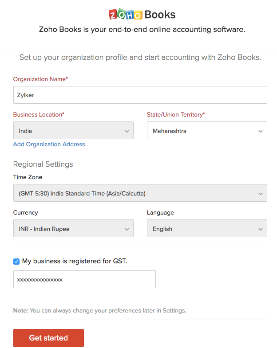Click the Organization Name label
The width and height of the screenshot is (277, 348).
tap(40, 79)
